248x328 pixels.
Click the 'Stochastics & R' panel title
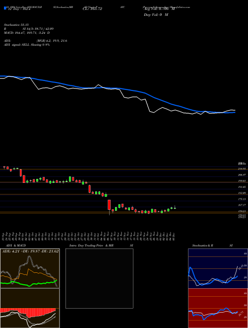(x=203, y=246)
